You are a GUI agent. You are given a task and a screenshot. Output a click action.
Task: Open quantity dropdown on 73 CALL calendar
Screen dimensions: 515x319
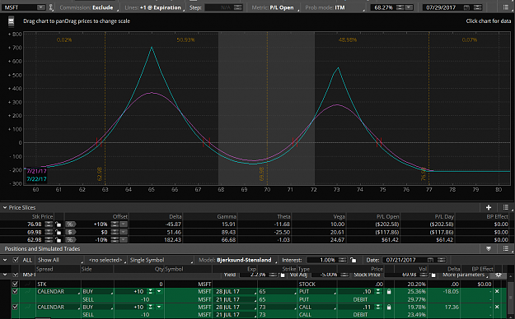pyautogui.click(x=159, y=307)
